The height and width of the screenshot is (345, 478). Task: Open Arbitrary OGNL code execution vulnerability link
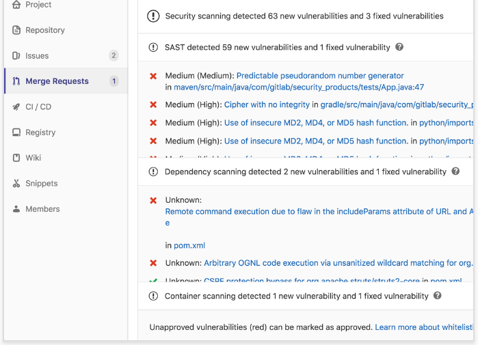click(338, 263)
